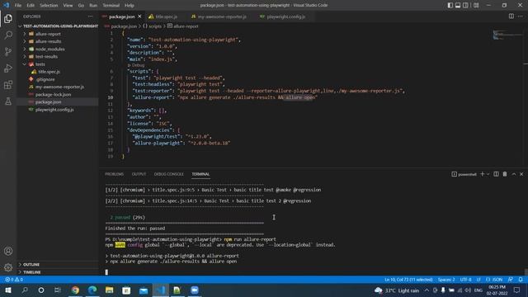Open notifications bell in status bar
Viewport: 528px width, 297px height.
pos(521,280)
